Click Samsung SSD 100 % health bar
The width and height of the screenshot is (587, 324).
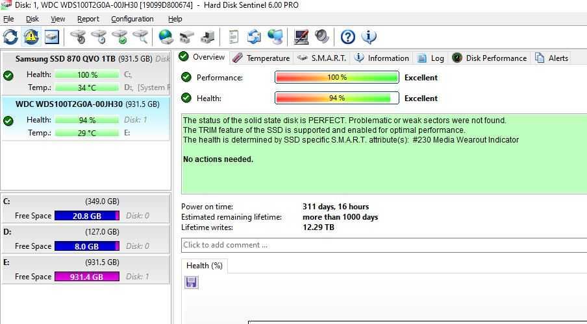[87, 75]
